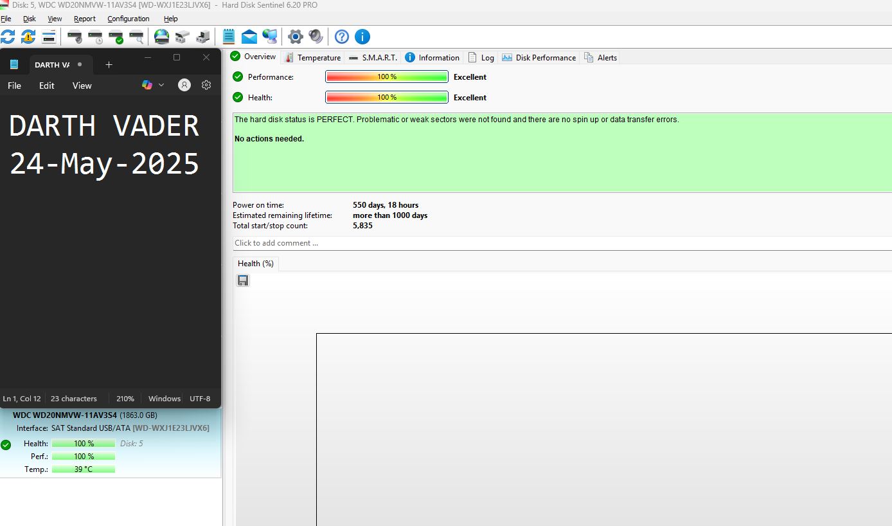Open the Configuration menu
The image size is (892, 526).
(x=129, y=19)
